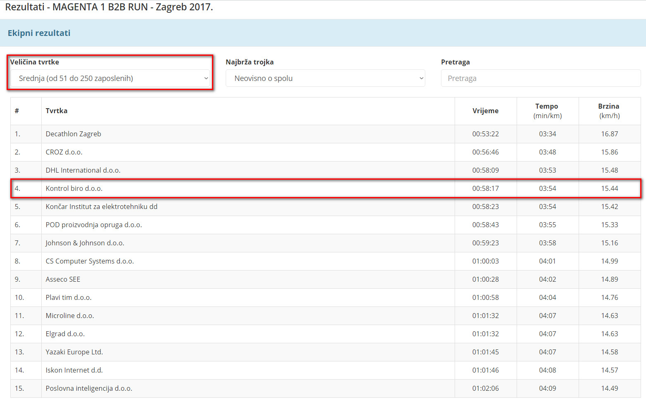The height and width of the screenshot is (399, 646).
Task: Open the Veličina tvrtke dropdown
Action: coord(110,78)
